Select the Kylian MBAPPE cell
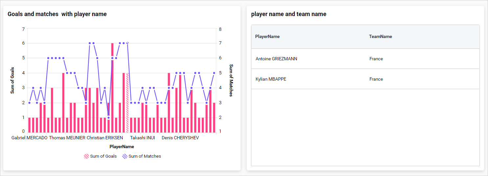 point(271,79)
